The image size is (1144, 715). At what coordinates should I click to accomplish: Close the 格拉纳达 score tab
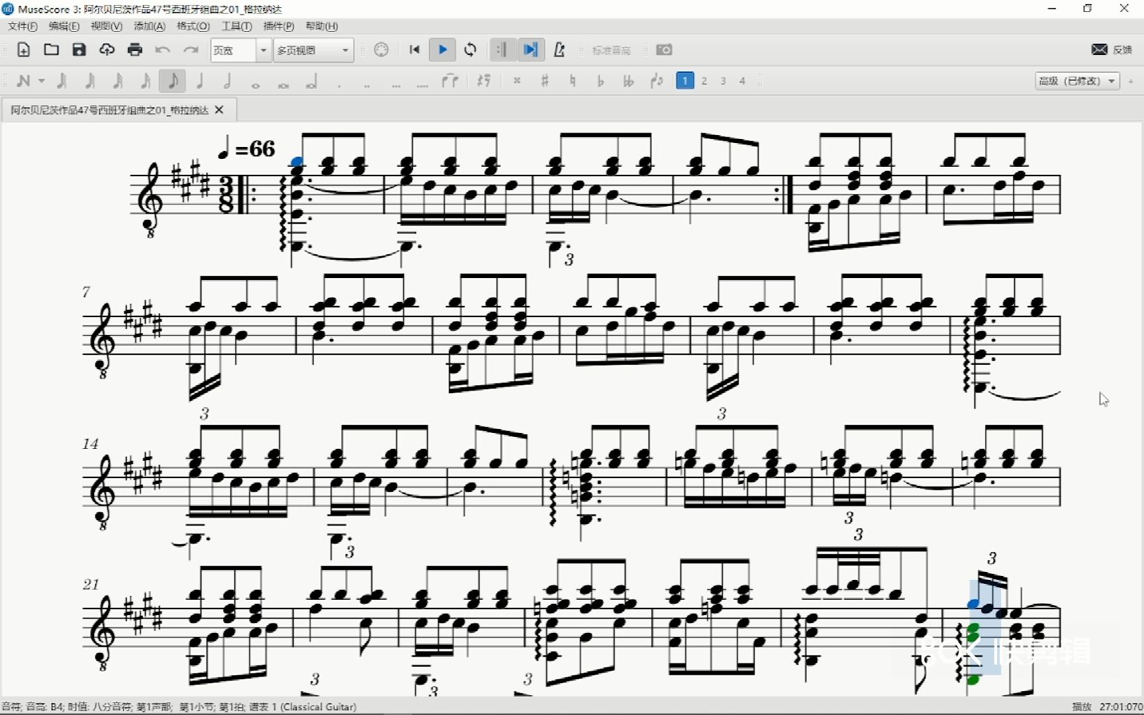point(219,110)
